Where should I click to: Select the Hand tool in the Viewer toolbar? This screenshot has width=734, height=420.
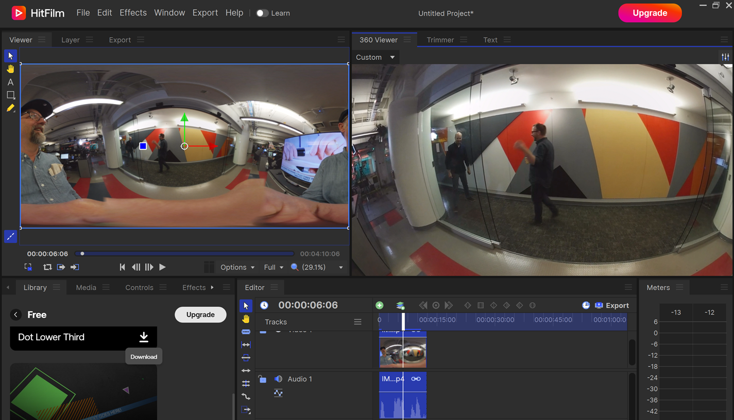coord(10,68)
